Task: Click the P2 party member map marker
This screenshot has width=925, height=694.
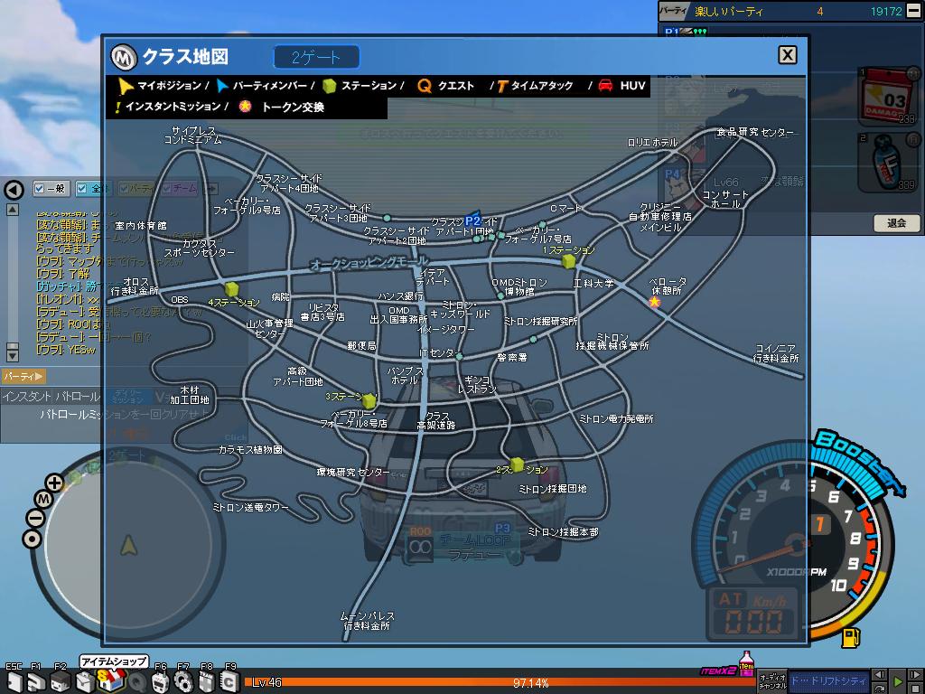Action: [x=472, y=220]
